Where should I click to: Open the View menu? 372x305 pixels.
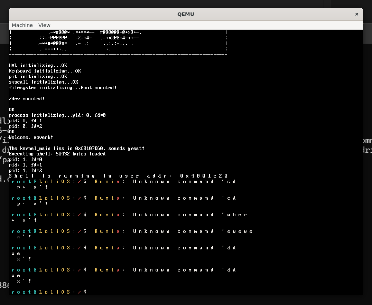click(x=44, y=25)
